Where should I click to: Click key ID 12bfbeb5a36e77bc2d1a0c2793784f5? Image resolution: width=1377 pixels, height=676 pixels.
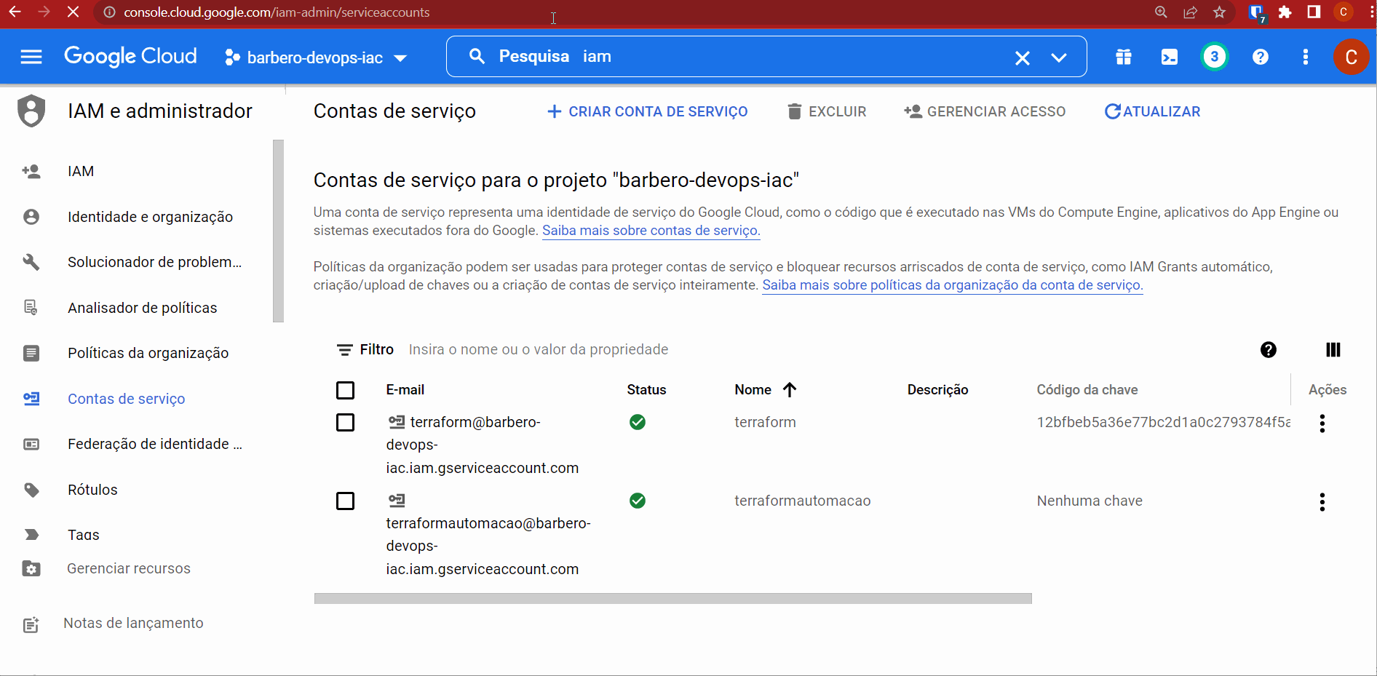1163,422
